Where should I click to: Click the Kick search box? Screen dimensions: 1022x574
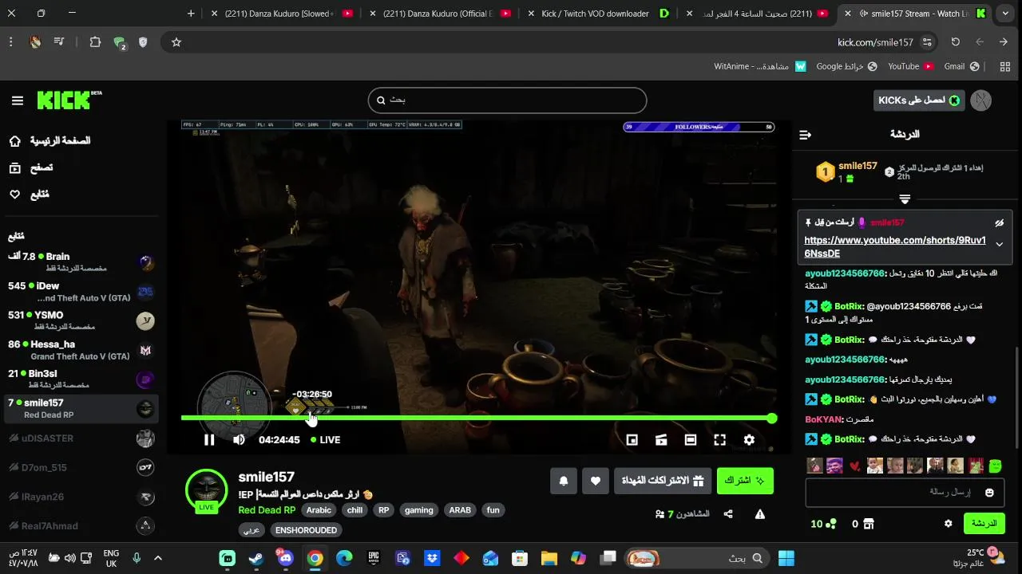507,100
